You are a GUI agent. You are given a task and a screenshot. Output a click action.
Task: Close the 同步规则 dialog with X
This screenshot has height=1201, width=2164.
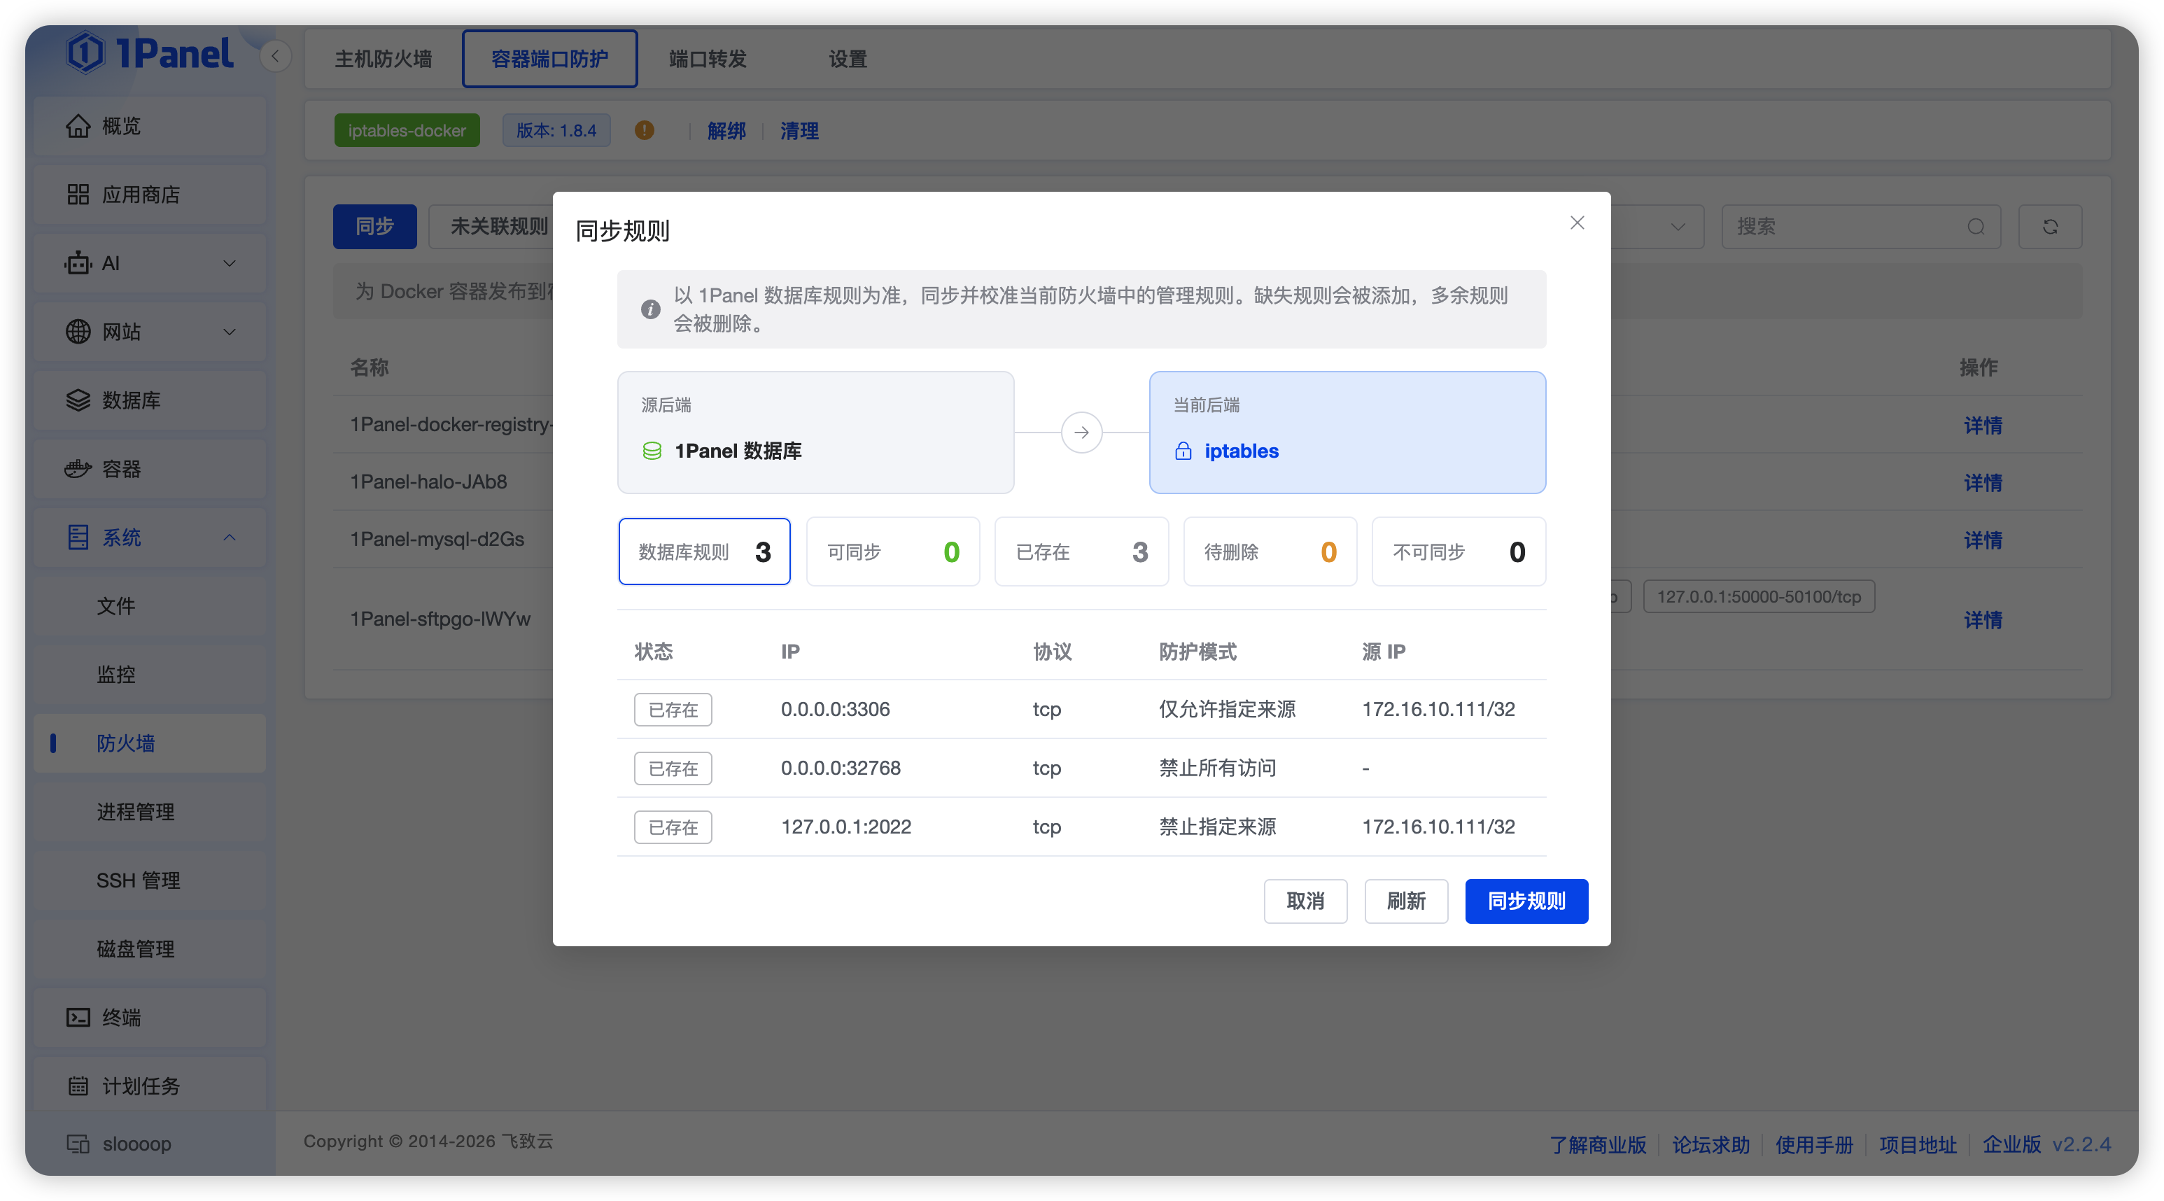[x=1577, y=223]
